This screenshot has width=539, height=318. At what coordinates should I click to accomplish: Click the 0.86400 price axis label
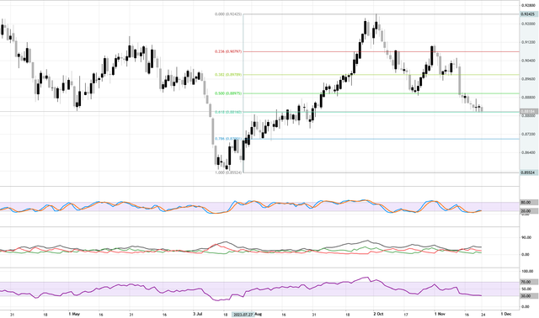pyautogui.click(x=528, y=153)
